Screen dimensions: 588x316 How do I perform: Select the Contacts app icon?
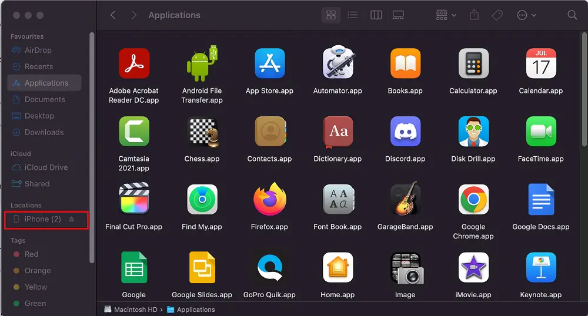click(x=270, y=131)
